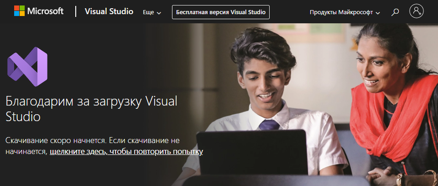Click the purple Visual Studio logo

pyautogui.click(x=27, y=67)
